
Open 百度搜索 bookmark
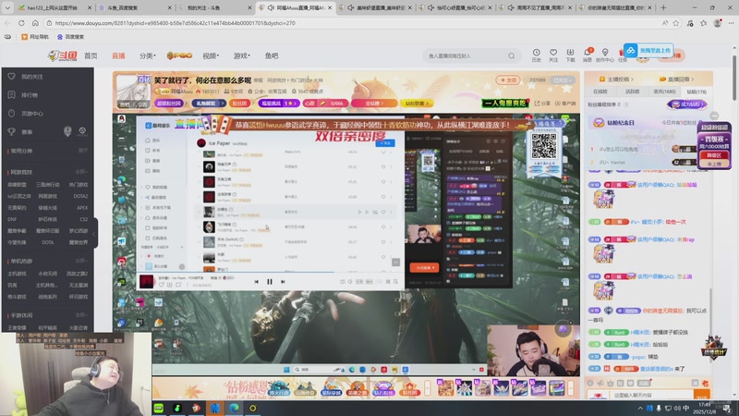tap(71, 37)
